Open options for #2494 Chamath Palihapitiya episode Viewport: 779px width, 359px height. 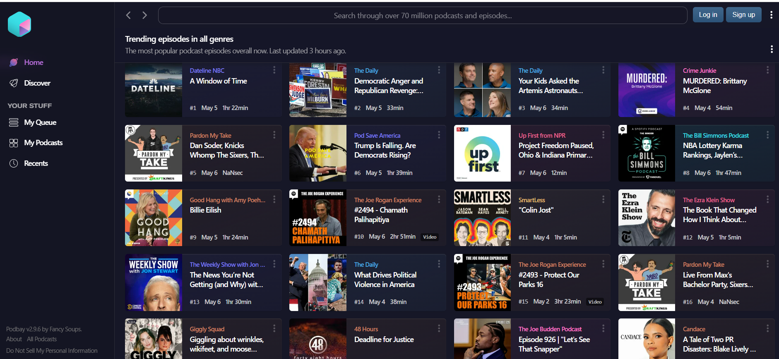439,199
